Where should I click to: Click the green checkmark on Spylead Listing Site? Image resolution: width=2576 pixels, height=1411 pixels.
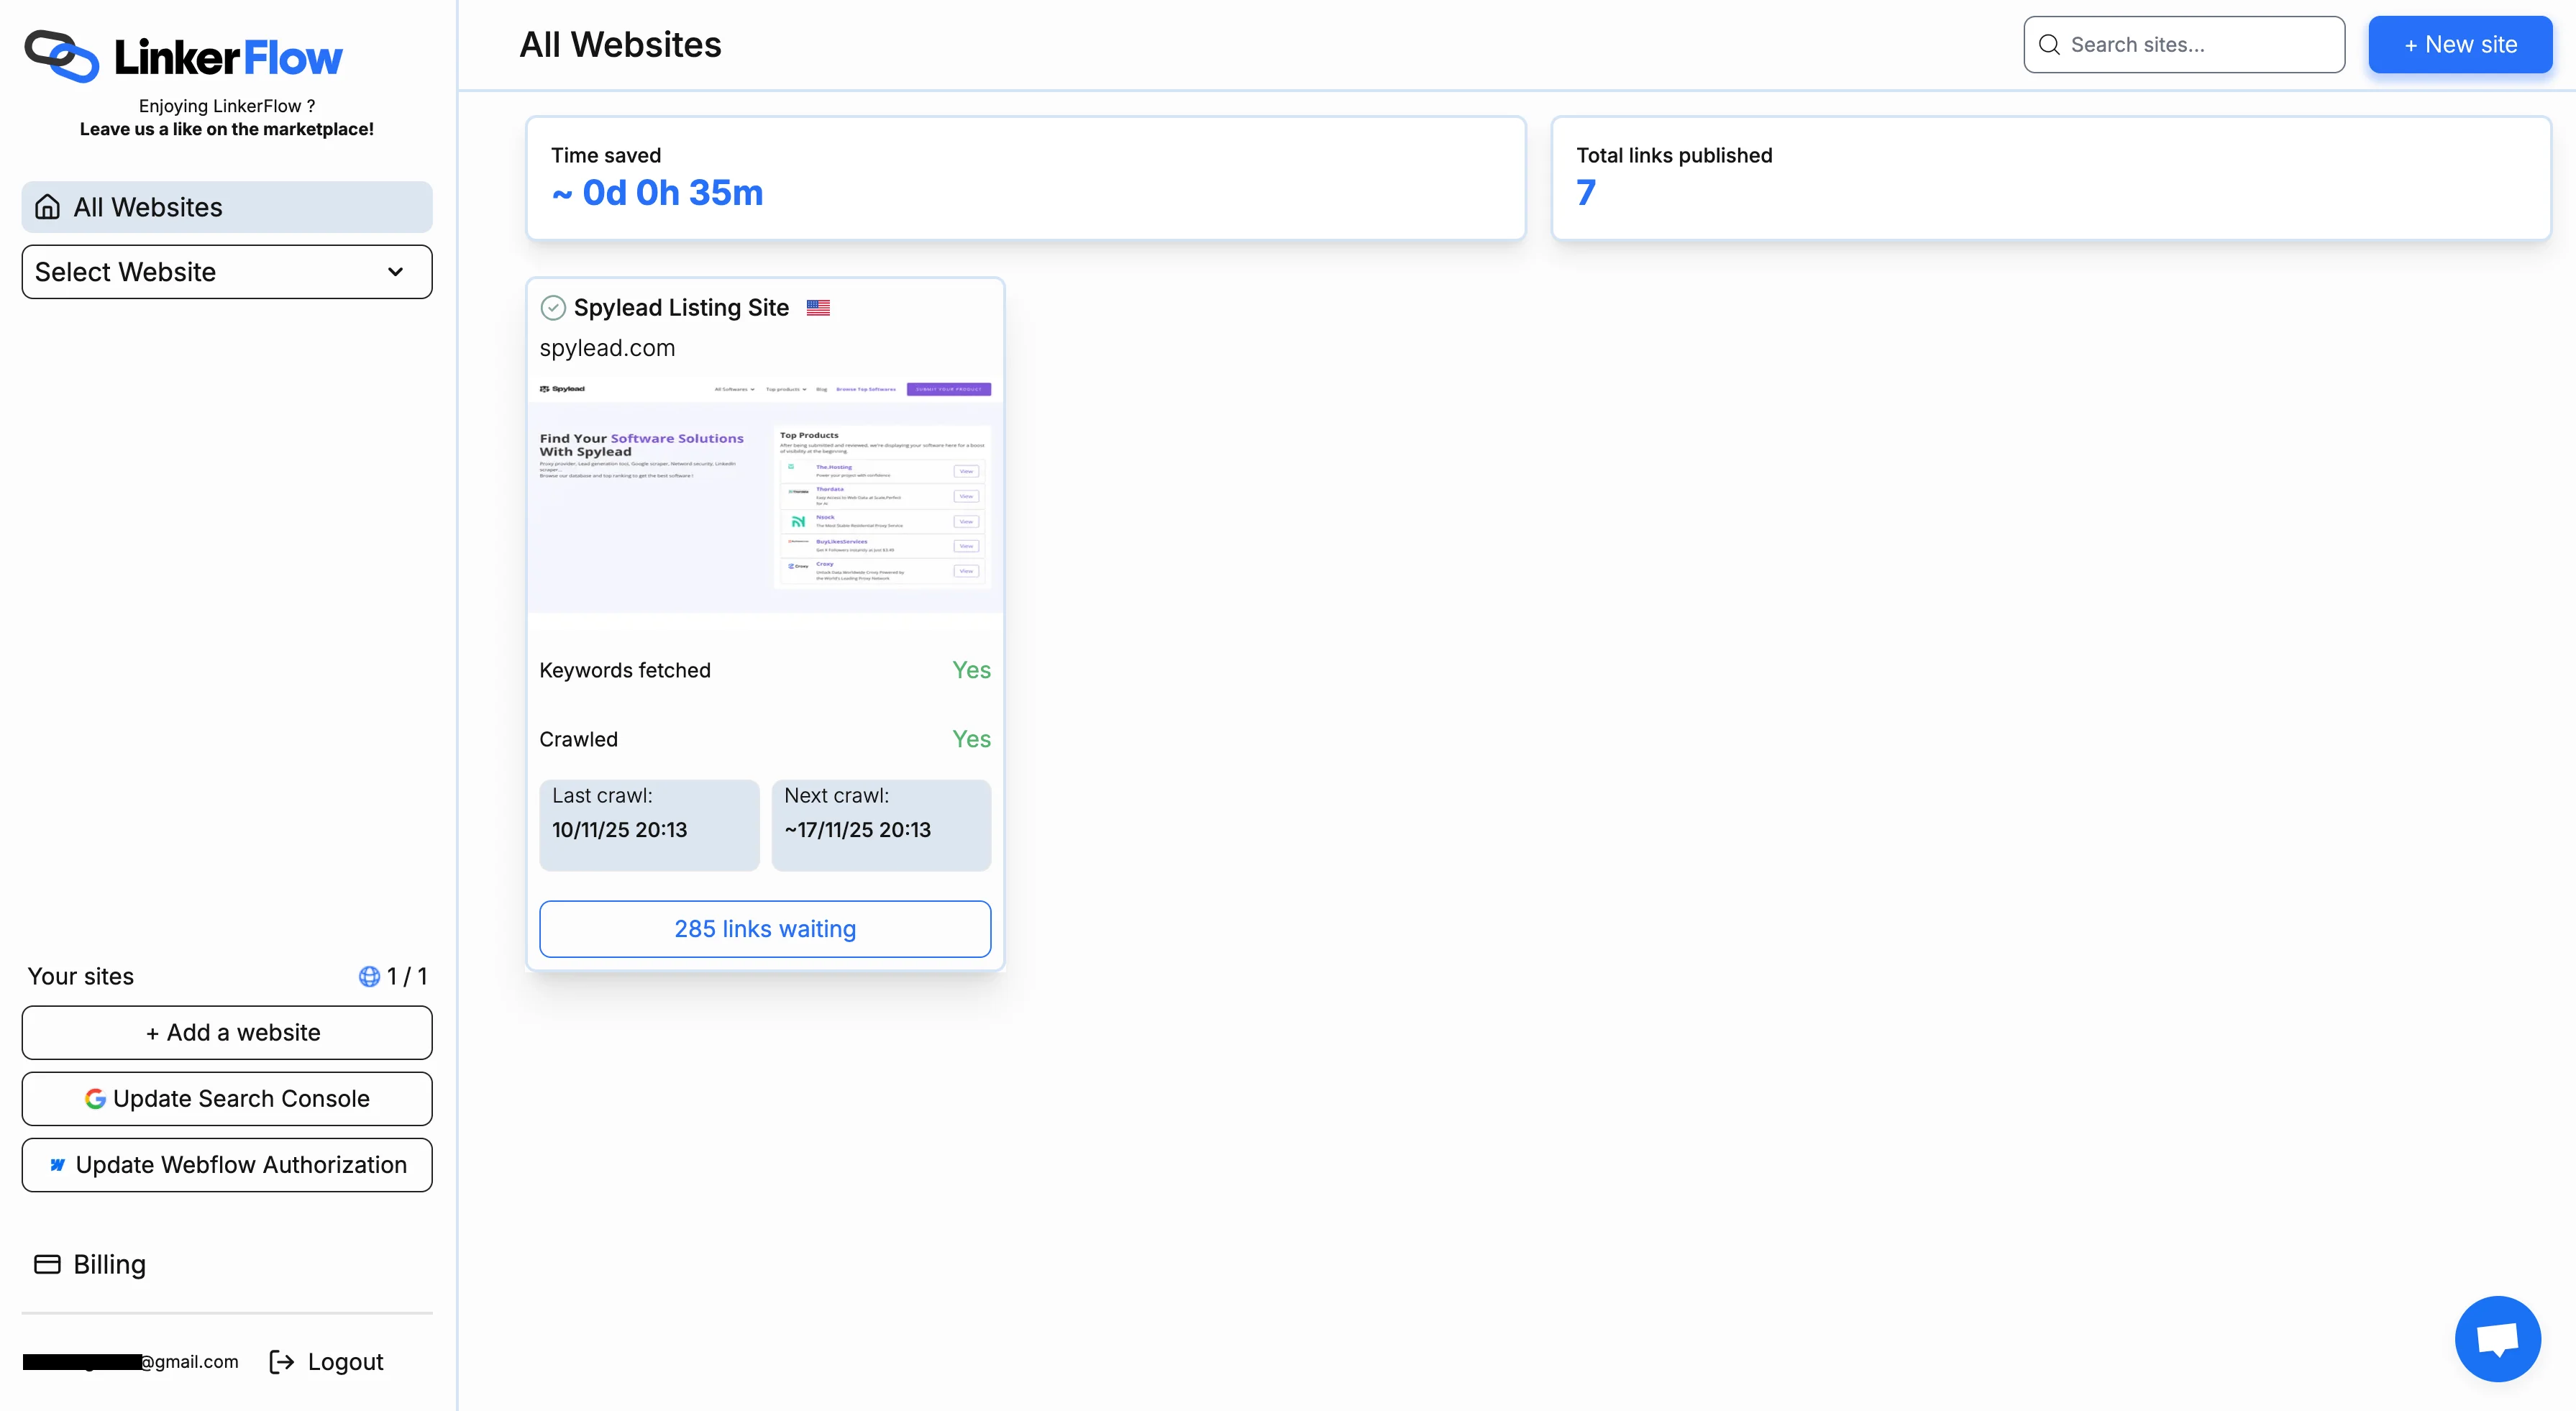pyautogui.click(x=553, y=307)
